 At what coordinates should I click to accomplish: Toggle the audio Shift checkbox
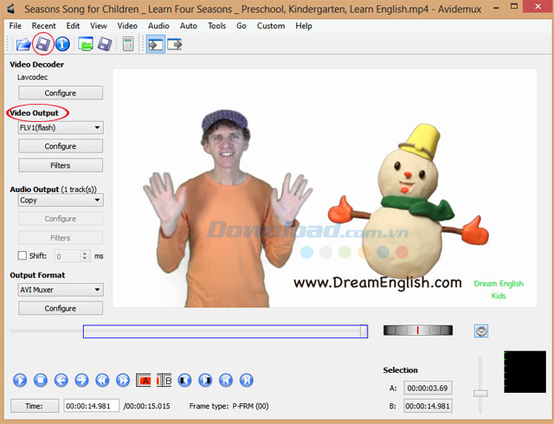pyautogui.click(x=23, y=256)
